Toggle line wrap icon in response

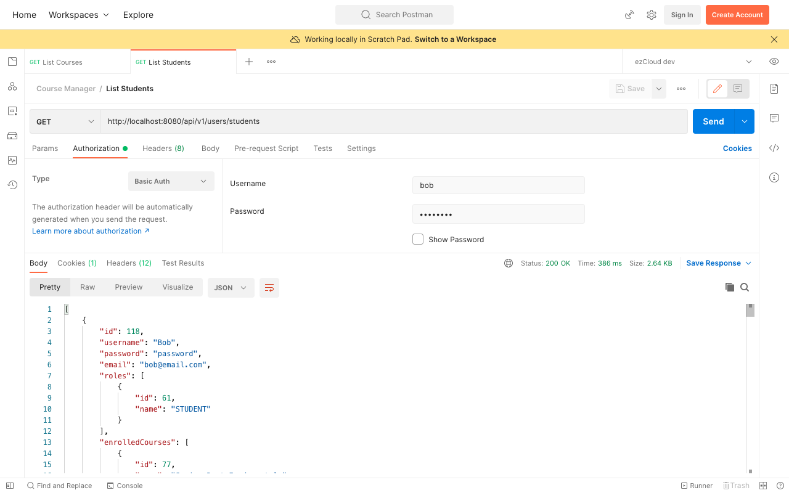coord(269,288)
